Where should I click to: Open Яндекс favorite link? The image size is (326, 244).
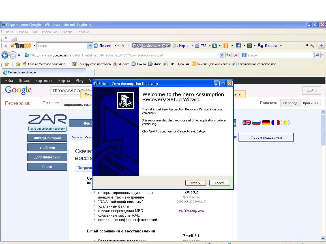121,64
